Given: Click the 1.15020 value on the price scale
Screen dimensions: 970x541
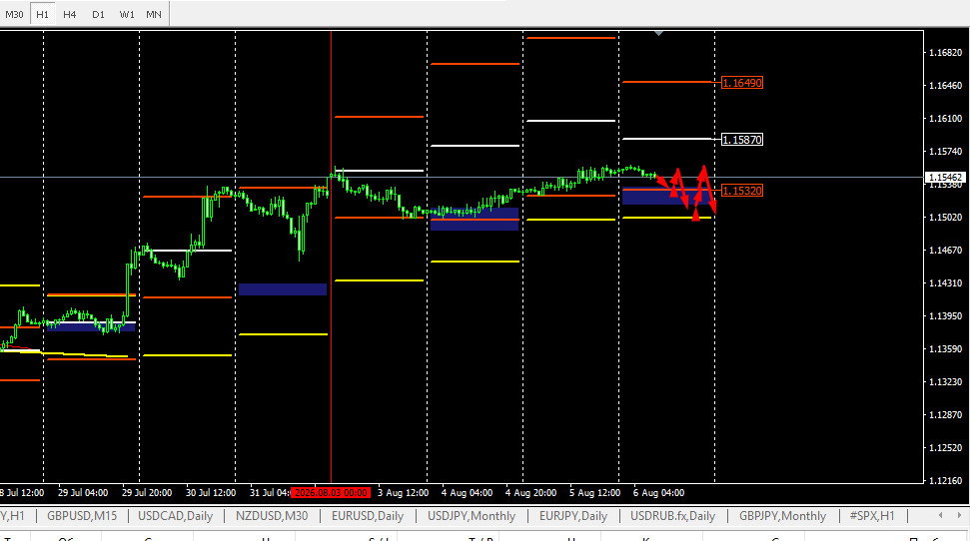Looking at the screenshot, I should pyautogui.click(x=946, y=217).
